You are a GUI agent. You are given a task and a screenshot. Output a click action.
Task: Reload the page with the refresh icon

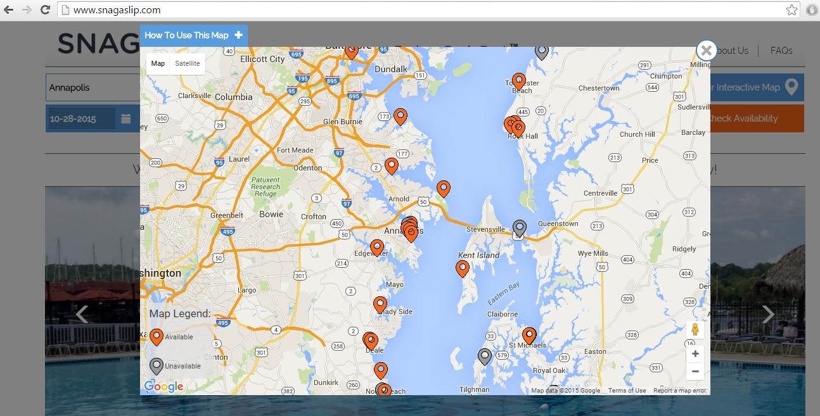click(x=45, y=10)
